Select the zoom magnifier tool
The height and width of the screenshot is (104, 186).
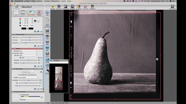pos(47,19)
